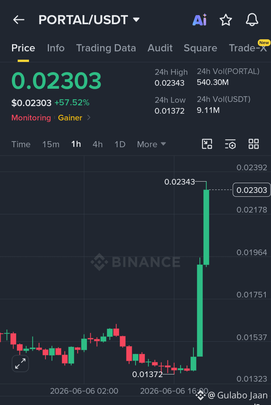Tap the 0.01751 price axis label
Image resolution: width=271 pixels, height=405 pixels.
pos(252,295)
